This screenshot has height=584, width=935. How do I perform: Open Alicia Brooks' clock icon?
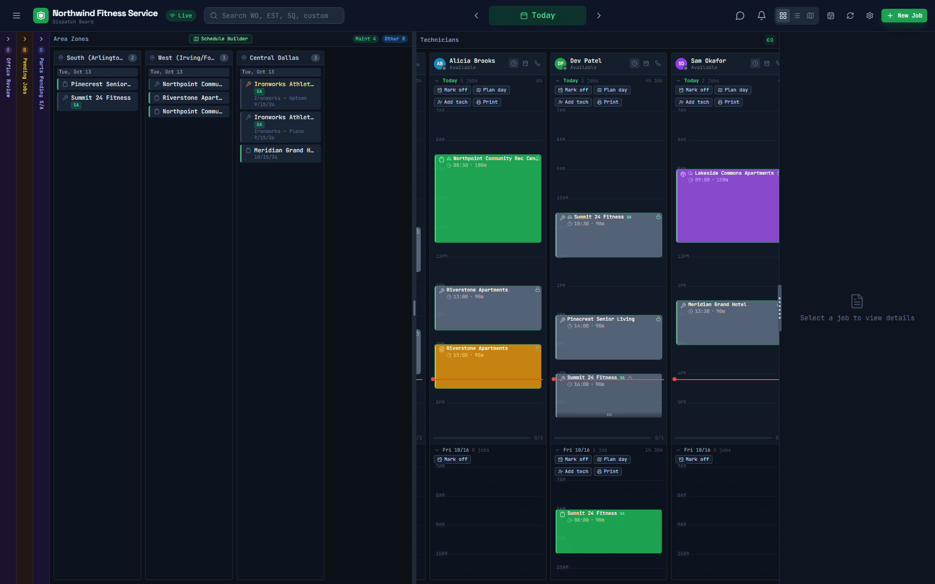tap(514, 63)
